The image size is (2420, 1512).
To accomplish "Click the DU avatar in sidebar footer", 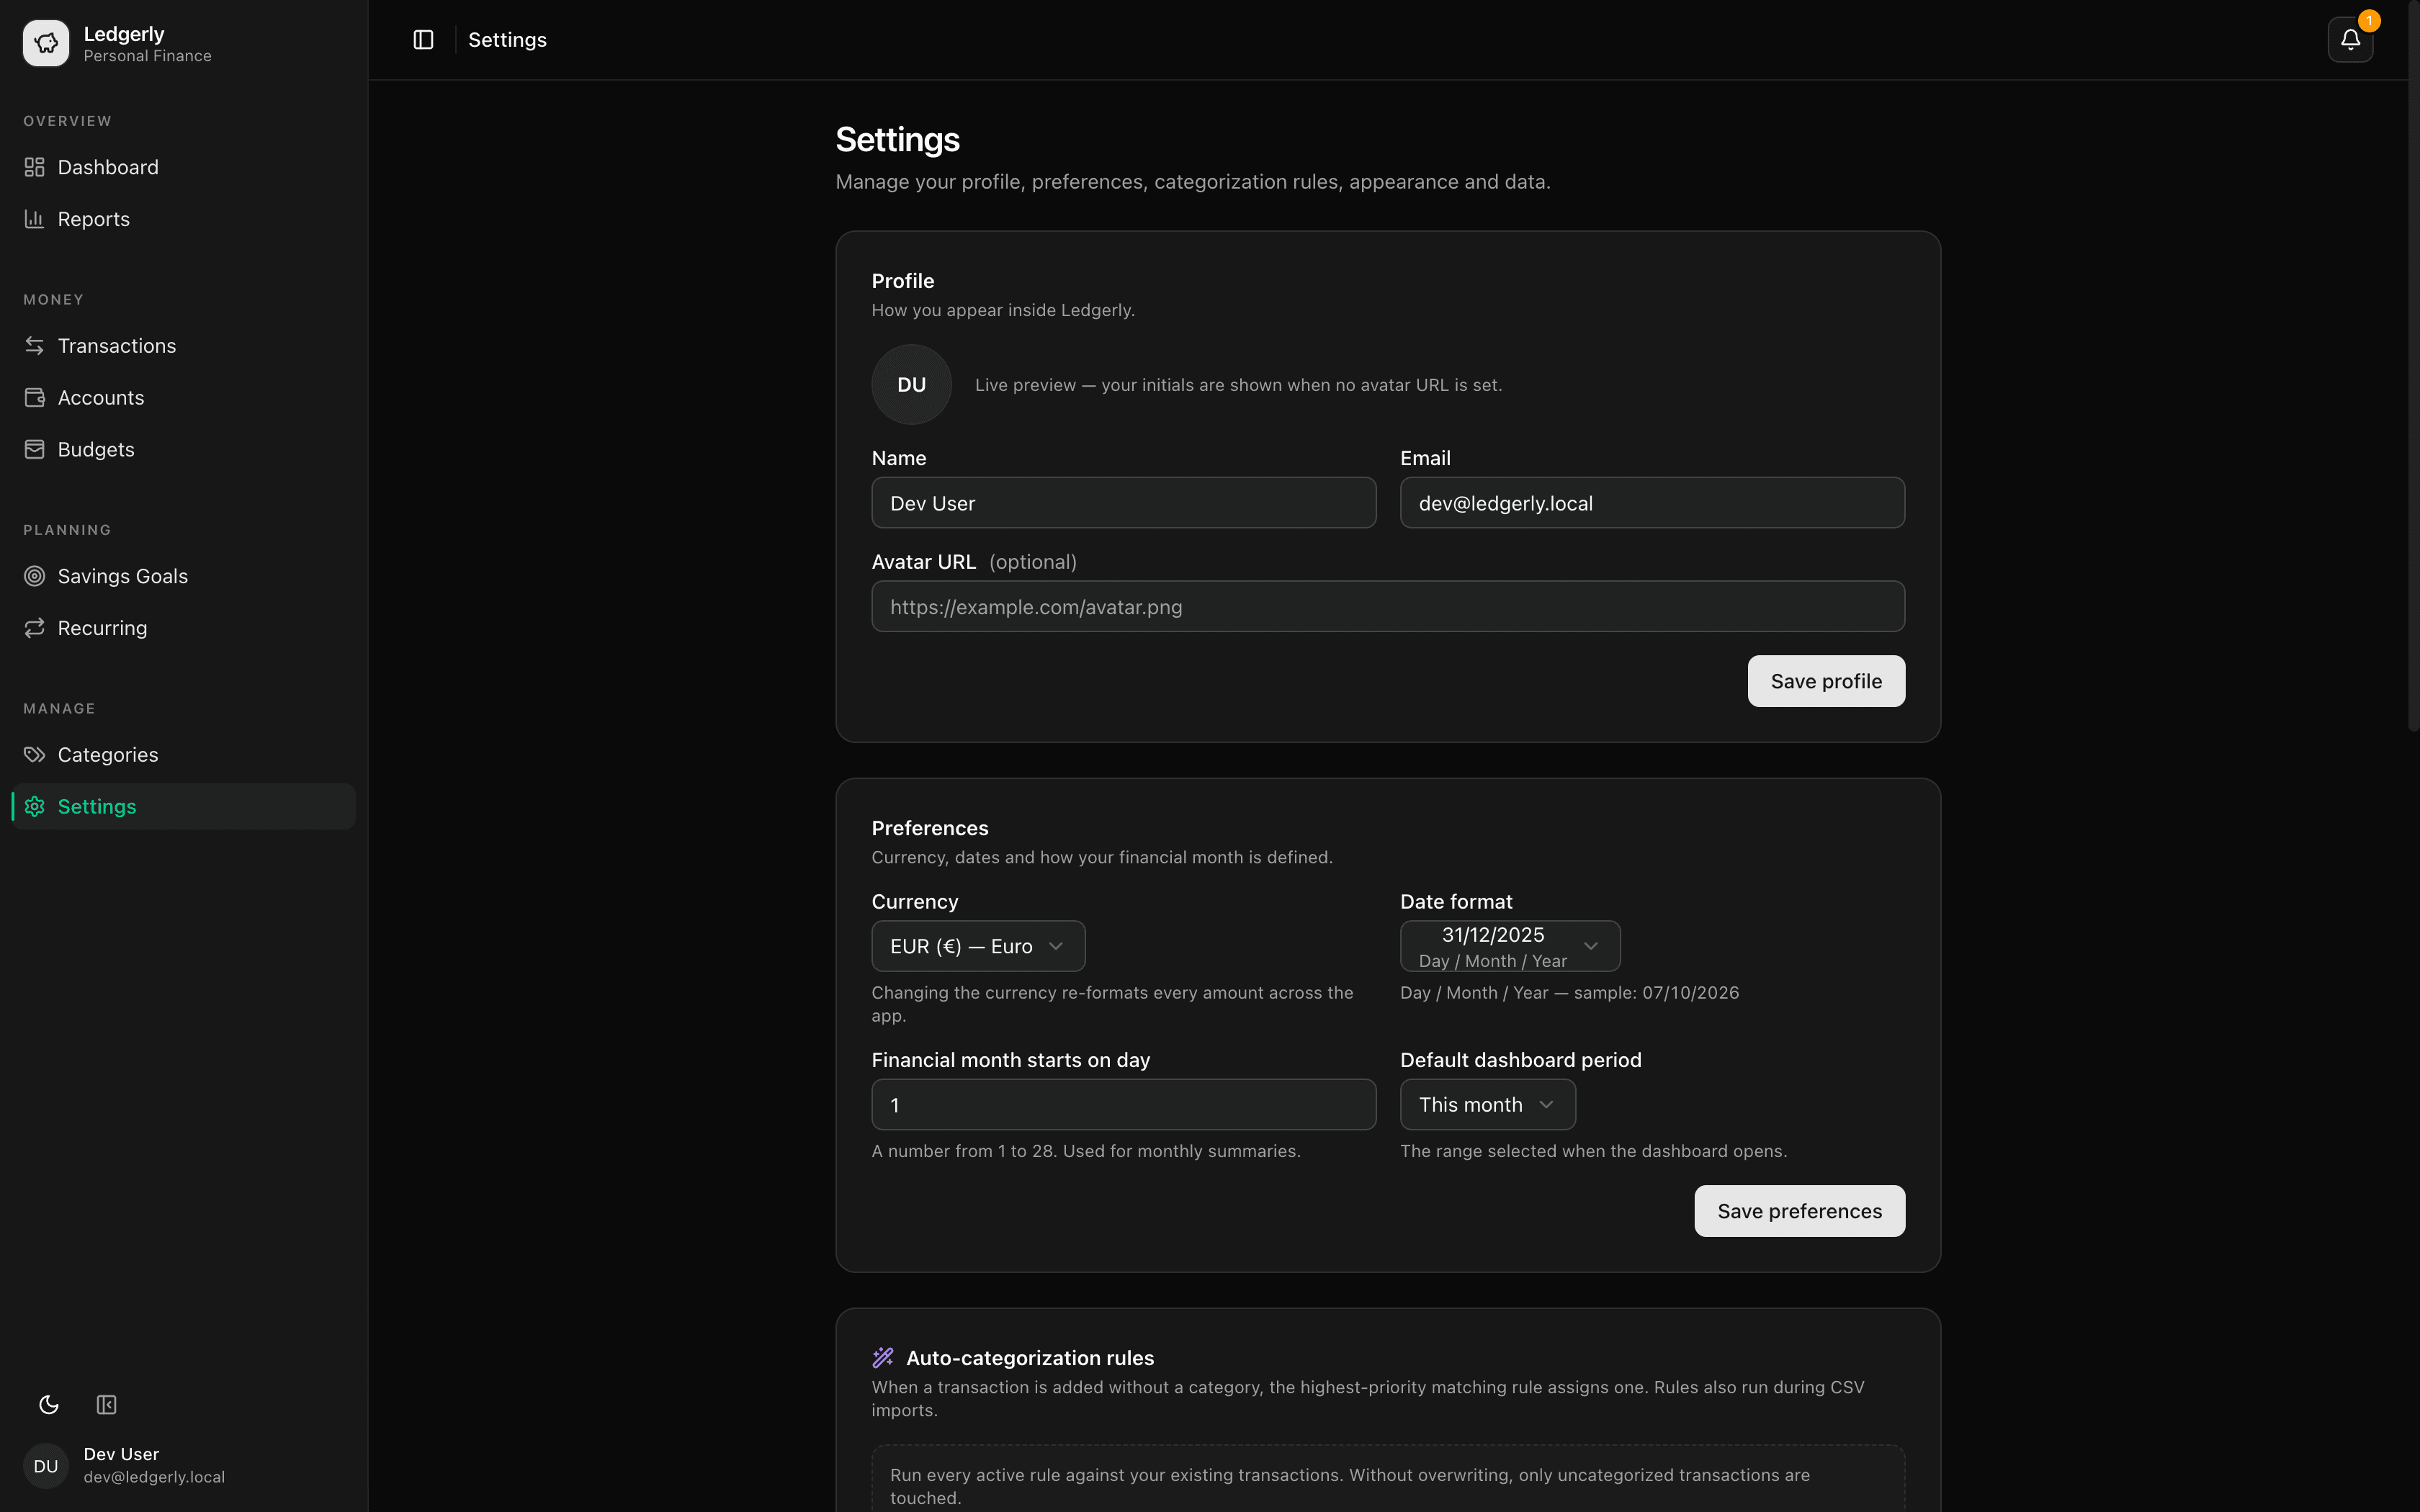I will coord(46,1466).
